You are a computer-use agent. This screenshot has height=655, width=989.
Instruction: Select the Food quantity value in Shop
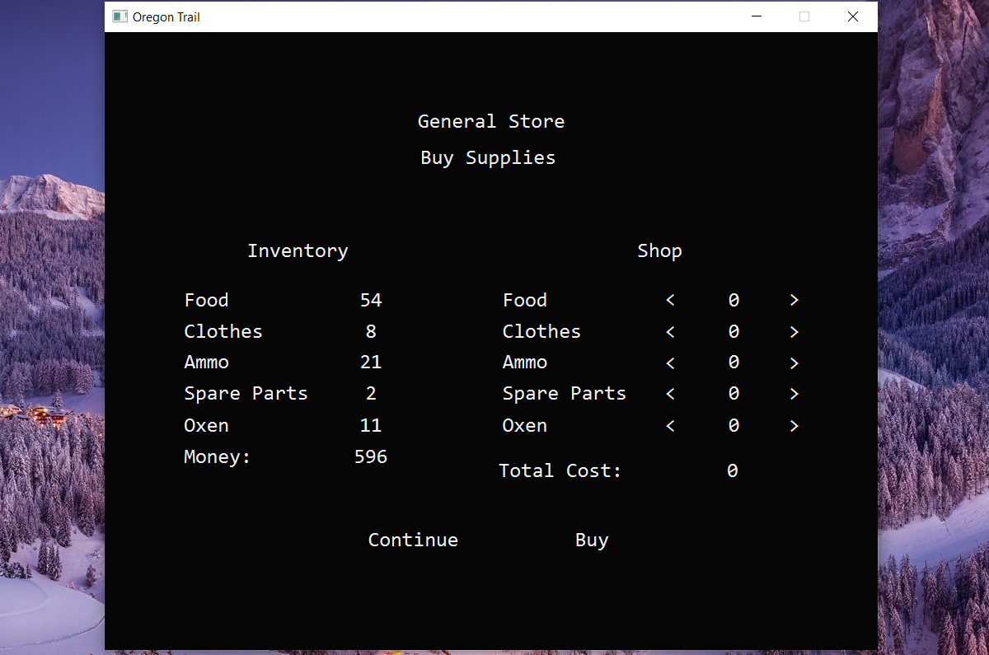734,301
